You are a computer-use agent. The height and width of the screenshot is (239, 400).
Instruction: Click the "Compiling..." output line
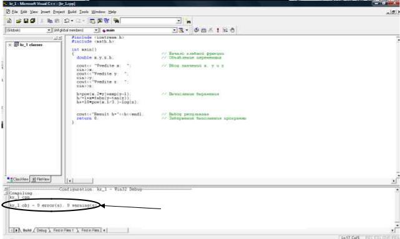[21, 193]
